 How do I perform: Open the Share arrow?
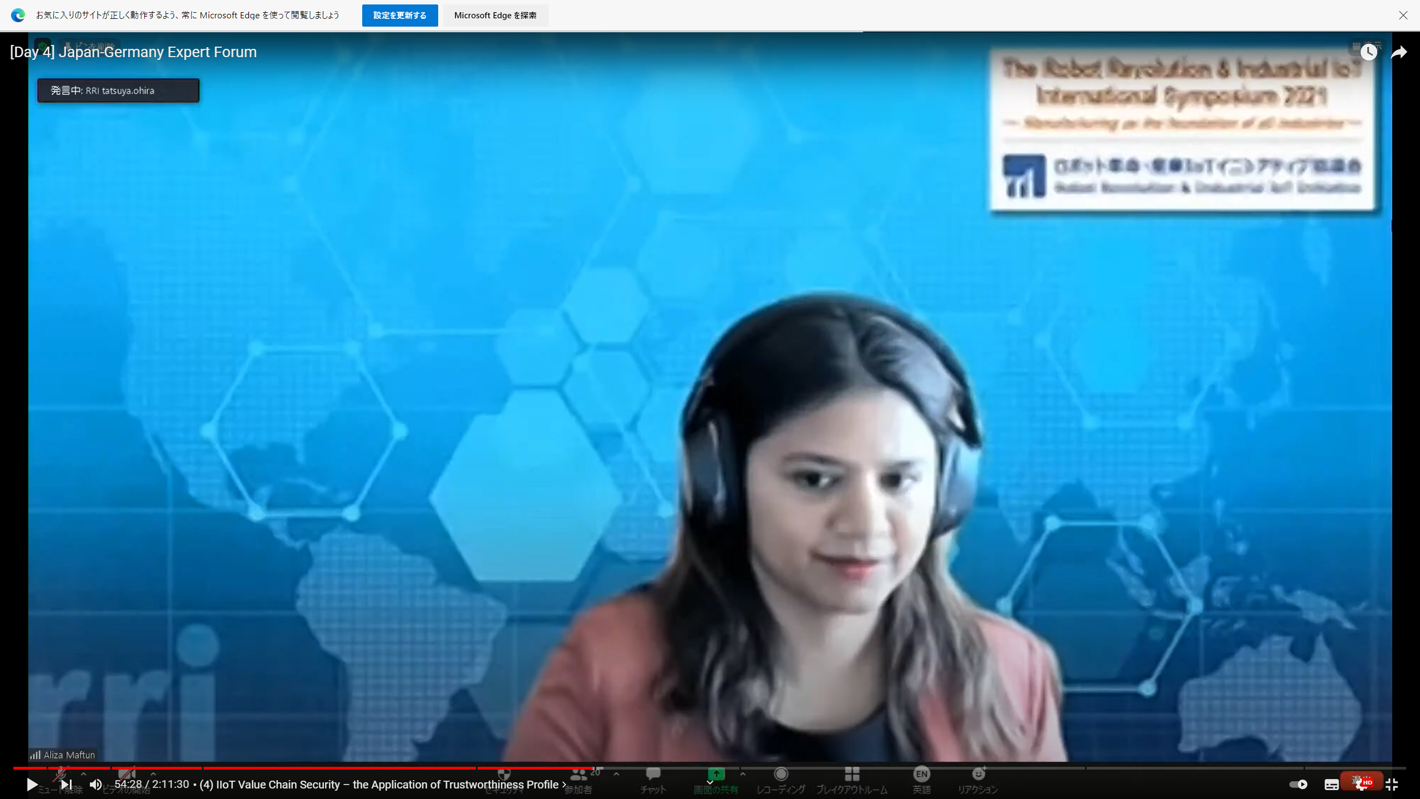tap(1398, 52)
